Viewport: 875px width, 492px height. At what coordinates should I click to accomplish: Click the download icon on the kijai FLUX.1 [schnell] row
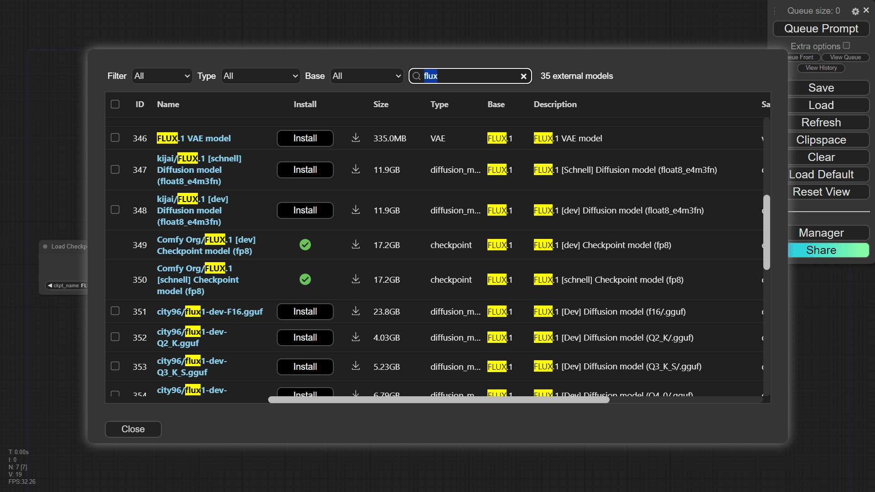355,169
